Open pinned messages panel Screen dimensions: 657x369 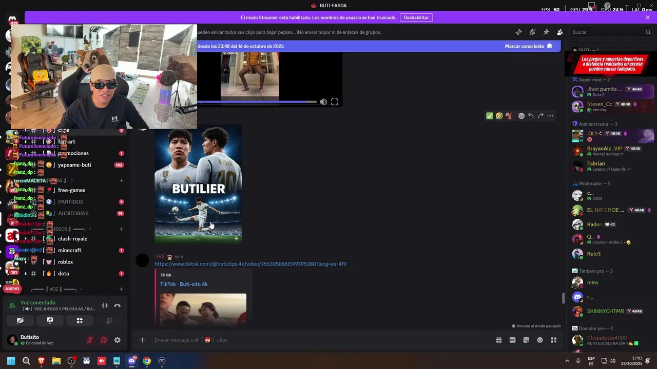[546, 32]
